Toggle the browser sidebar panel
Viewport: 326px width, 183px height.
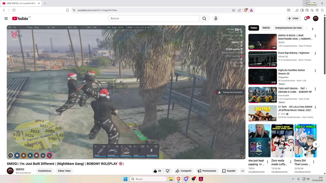point(302,10)
